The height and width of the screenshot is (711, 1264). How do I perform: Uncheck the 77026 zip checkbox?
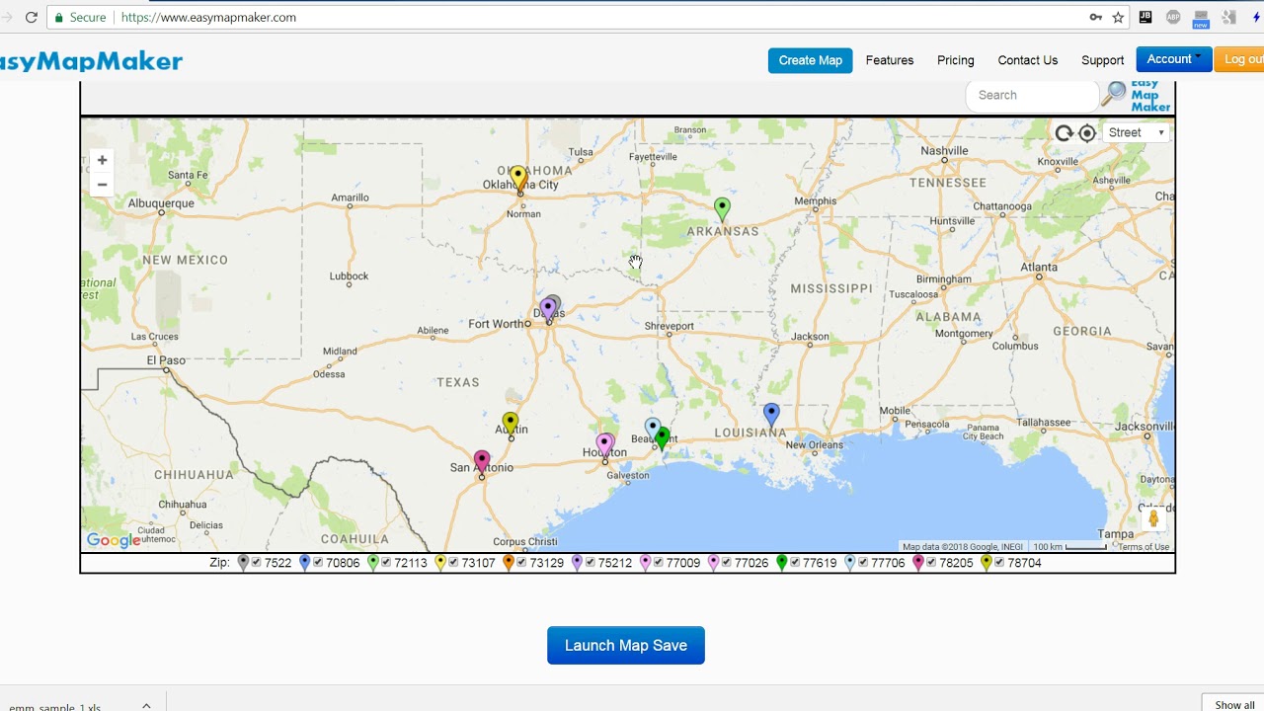726,563
